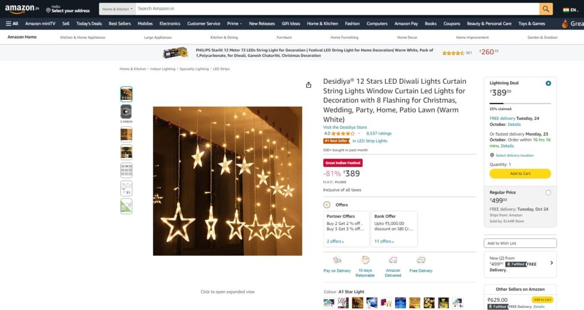584x310 pixels.
Task: Select the Regular Price radio button
Action: pyautogui.click(x=548, y=193)
